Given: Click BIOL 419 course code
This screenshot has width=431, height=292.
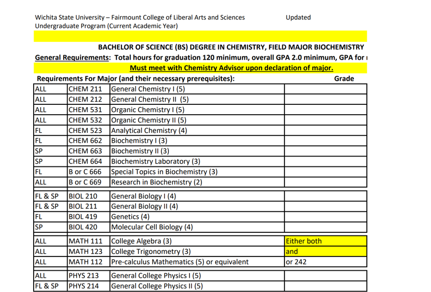Looking at the screenshot, I should coord(83,217).
